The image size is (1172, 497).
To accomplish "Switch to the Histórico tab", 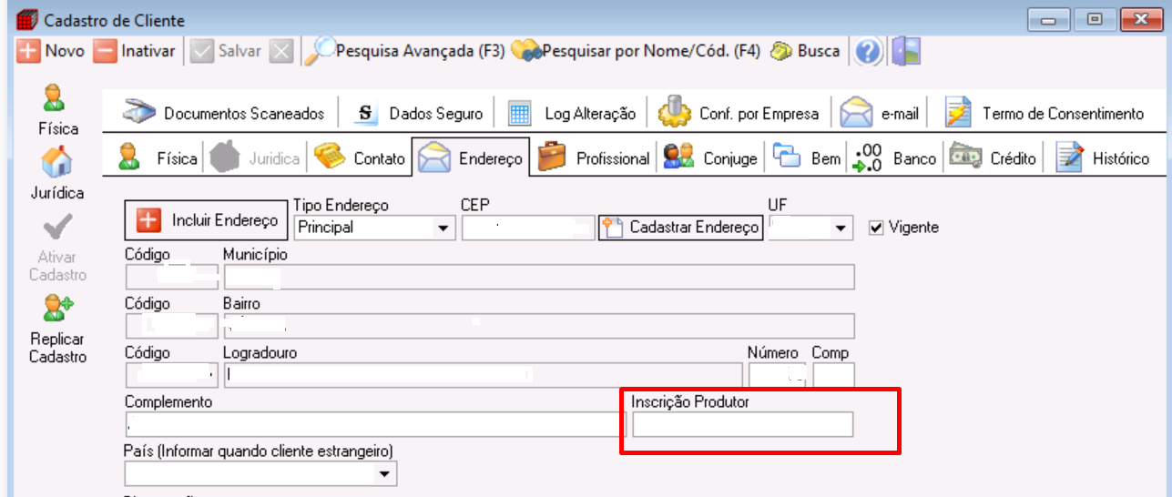I will tap(1102, 158).
